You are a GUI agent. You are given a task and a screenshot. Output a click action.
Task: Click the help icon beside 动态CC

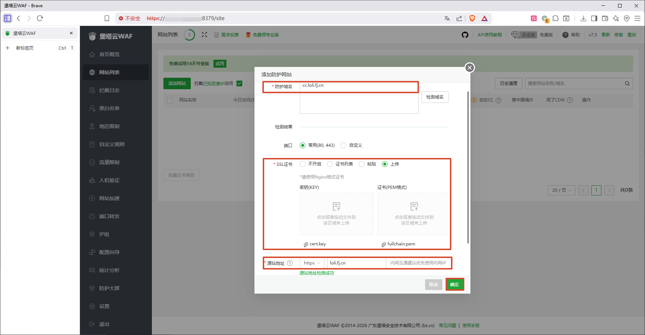pos(499,100)
